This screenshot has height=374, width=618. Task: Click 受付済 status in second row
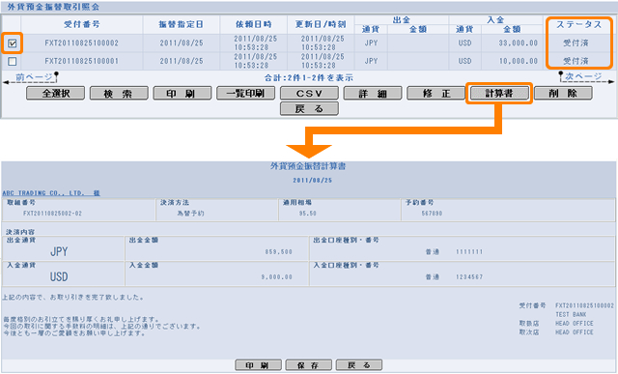576,61
